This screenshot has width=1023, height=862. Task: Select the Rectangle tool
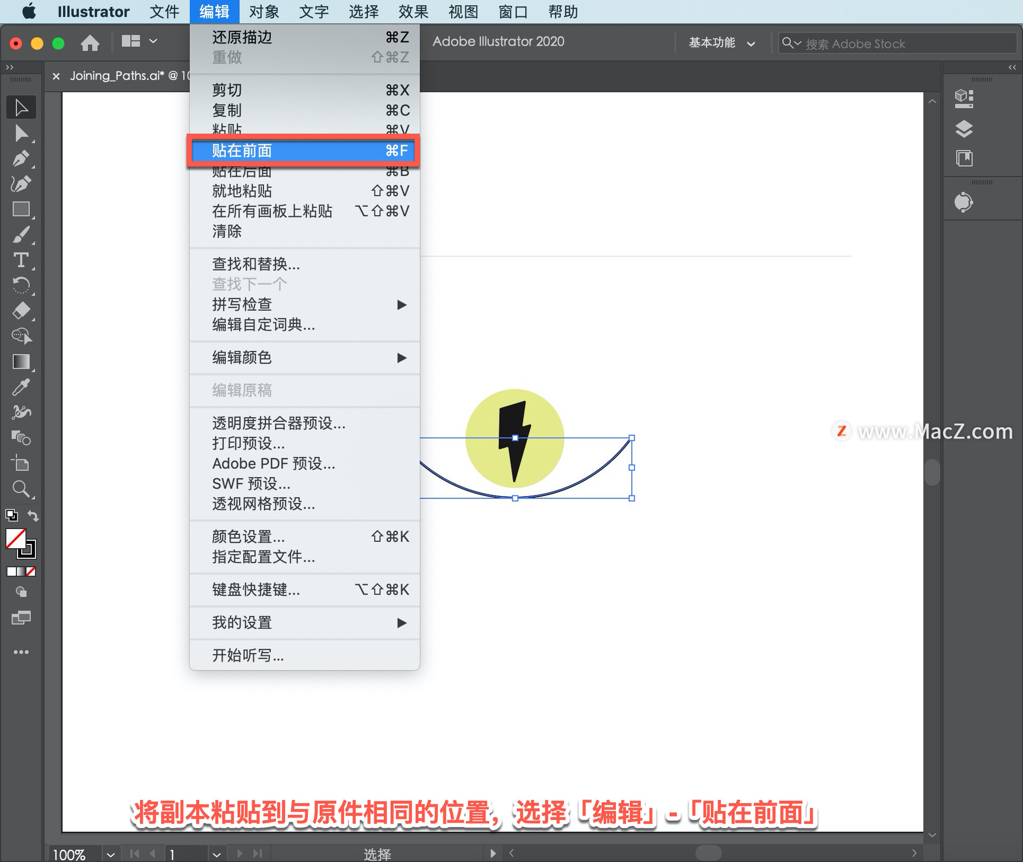pyautogui.click(x=21, y=209)
